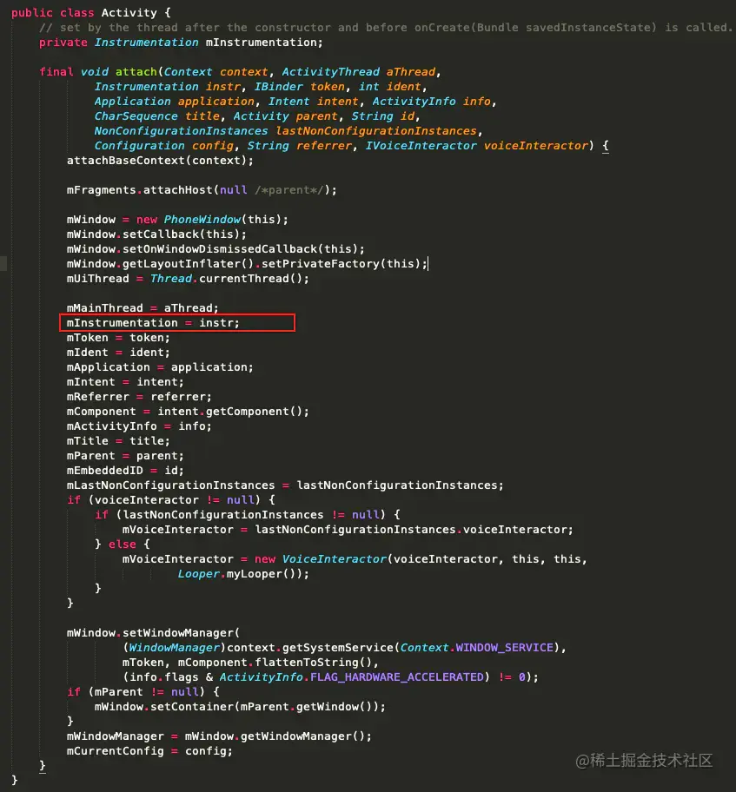The width and height of the screenshot is (736, 792).
Task: Click the 'Looper.myLooper());' line
Action: pyautogui.click(x=243, y=574)
